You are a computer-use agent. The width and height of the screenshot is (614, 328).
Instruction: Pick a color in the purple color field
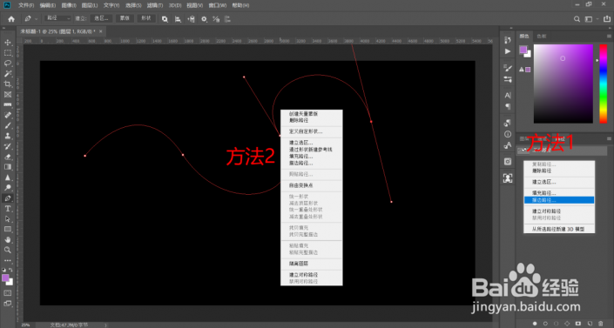pos(563,84)
